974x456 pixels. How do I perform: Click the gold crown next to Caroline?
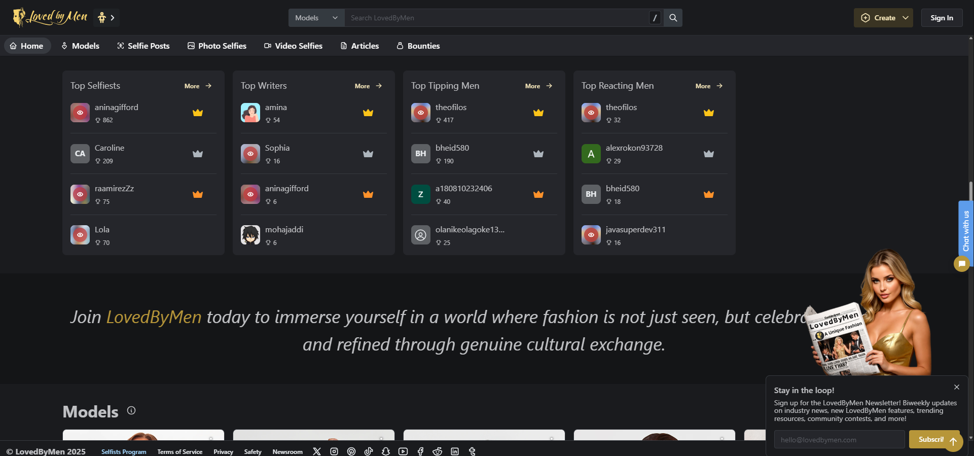(198, 154)
